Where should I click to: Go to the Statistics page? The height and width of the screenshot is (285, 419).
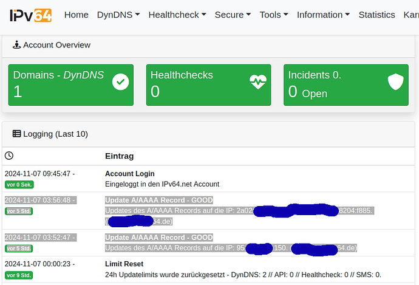[376, 15]
